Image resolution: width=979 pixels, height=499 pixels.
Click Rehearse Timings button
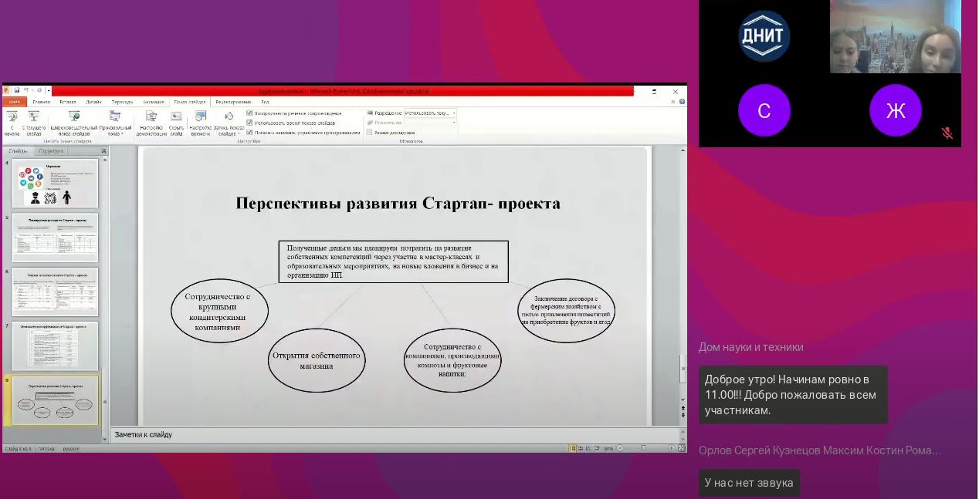pyautogui.click(x=201, y=123)
